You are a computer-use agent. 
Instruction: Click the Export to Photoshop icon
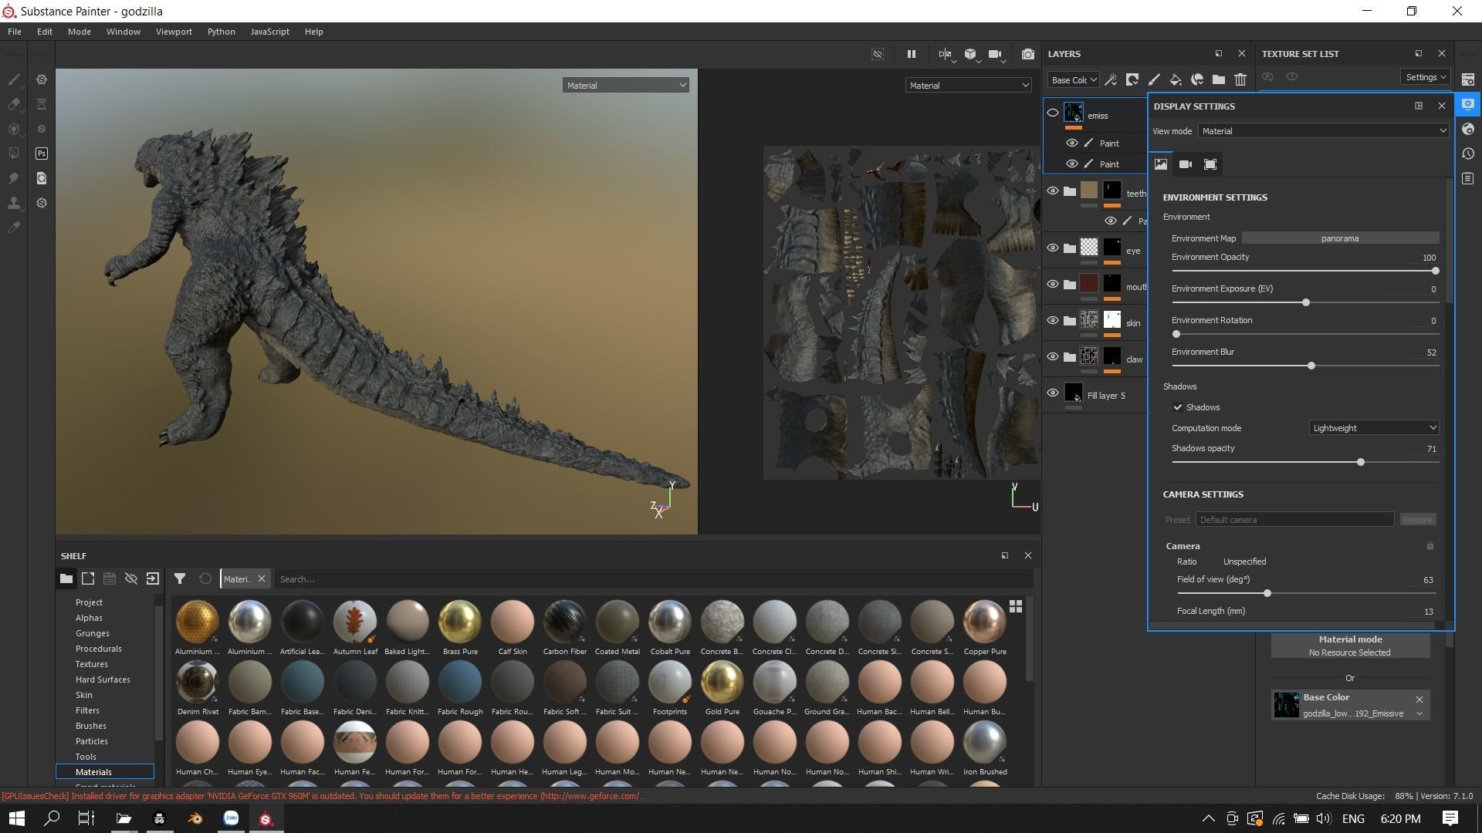pos(42,153)
